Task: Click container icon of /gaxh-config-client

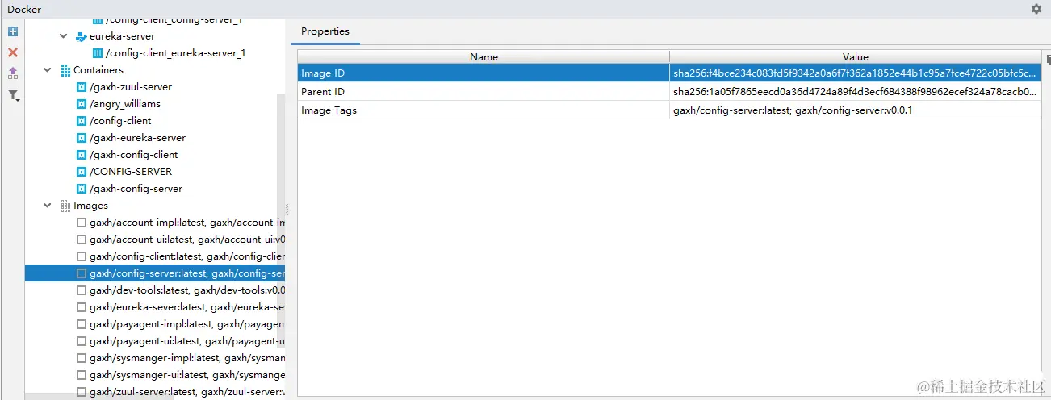Action: (81, 155)
